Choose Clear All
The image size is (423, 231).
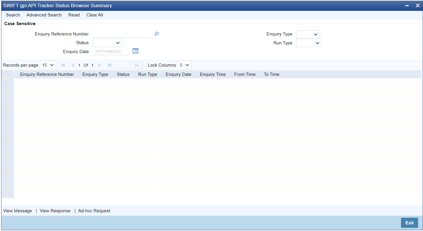coord(95,15)
